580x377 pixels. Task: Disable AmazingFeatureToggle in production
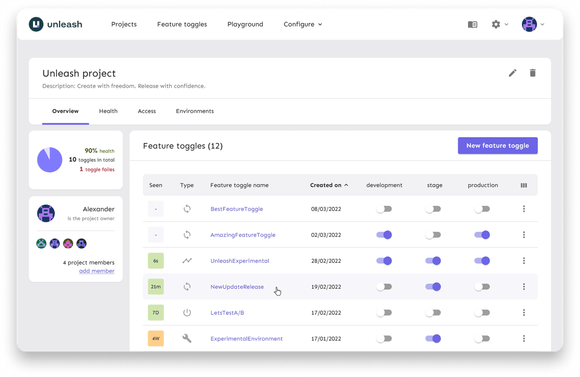tap(482, 235)
